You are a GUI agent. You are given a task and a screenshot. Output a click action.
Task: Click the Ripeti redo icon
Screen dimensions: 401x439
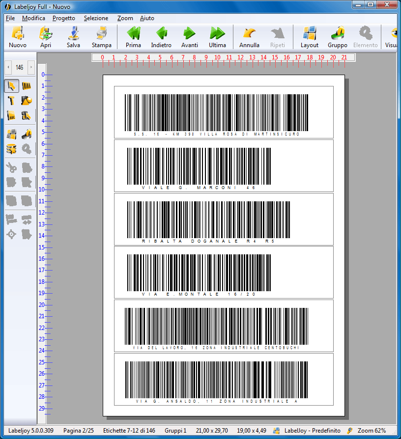(278, 37)
